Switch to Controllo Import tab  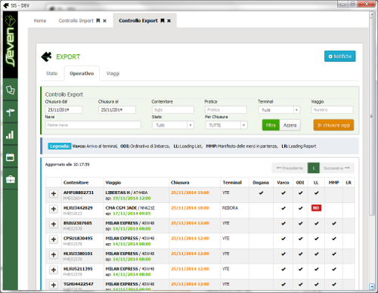pos(76,20)
